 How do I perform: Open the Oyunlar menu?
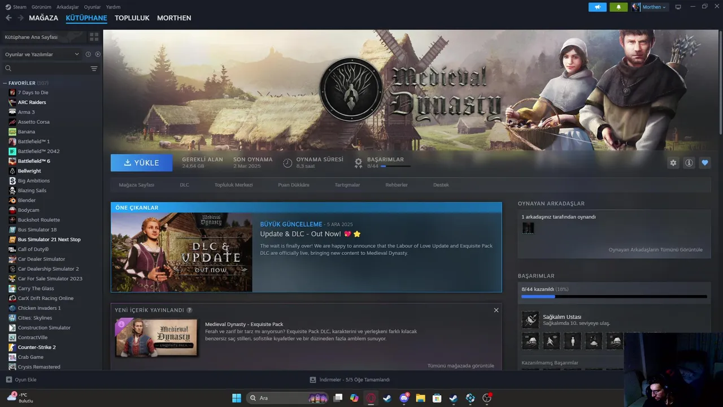coord(93,7)
